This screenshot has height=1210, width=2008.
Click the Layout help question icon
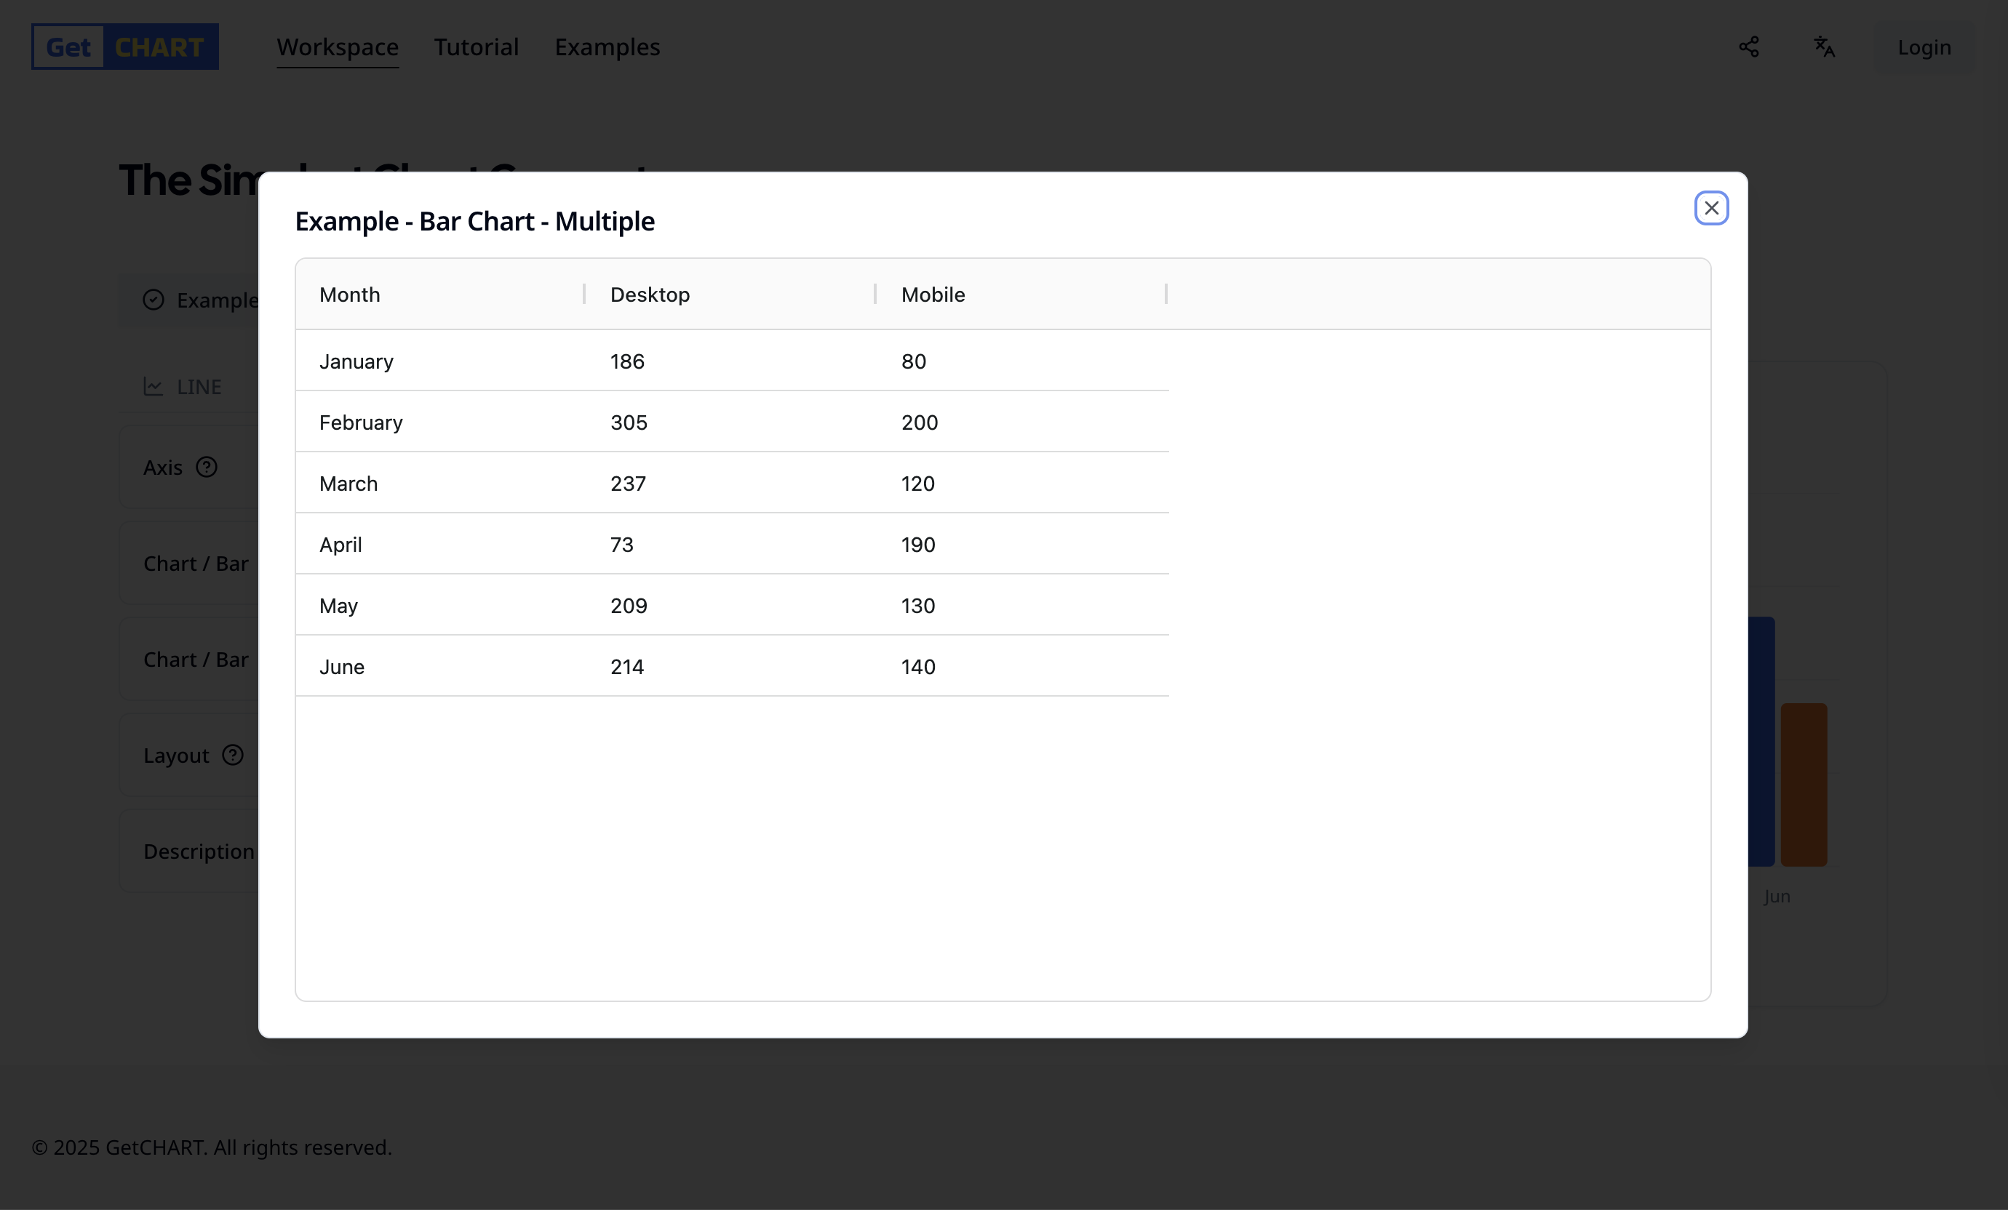click(x=233, y=755)
